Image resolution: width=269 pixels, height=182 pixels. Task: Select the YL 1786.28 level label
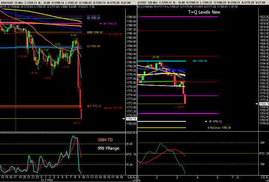(x=115, y=34)
